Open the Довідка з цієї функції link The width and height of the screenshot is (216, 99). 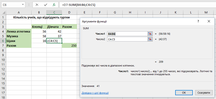[95, 93]
